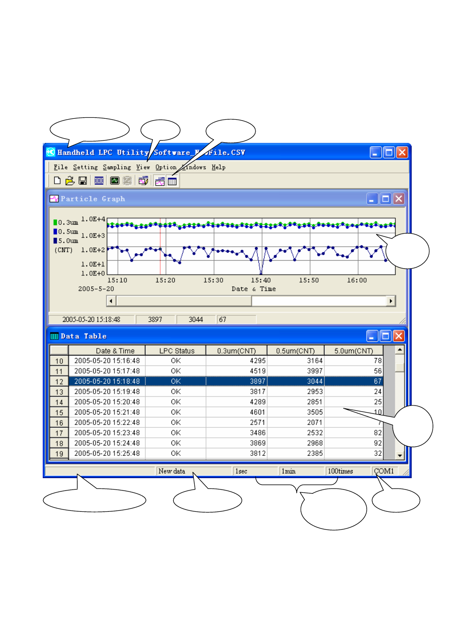Click the 5.0um(CNT) column header

[354, 350]
